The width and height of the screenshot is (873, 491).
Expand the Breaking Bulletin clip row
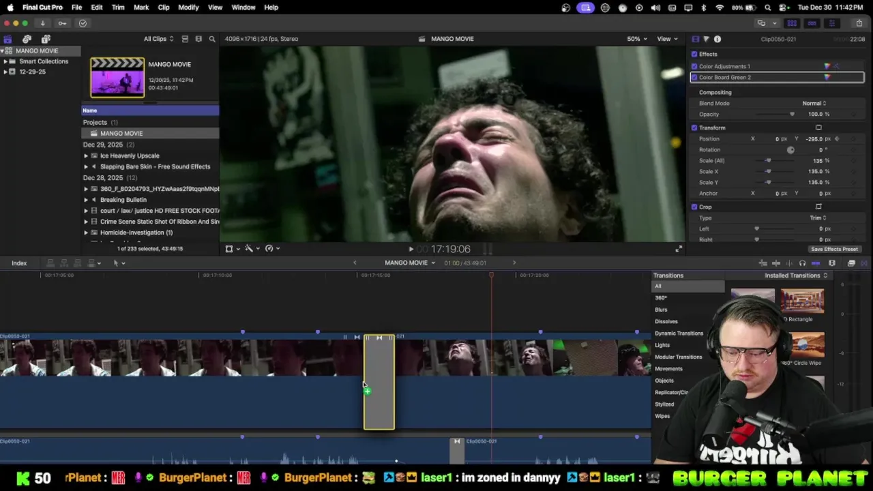86,200
